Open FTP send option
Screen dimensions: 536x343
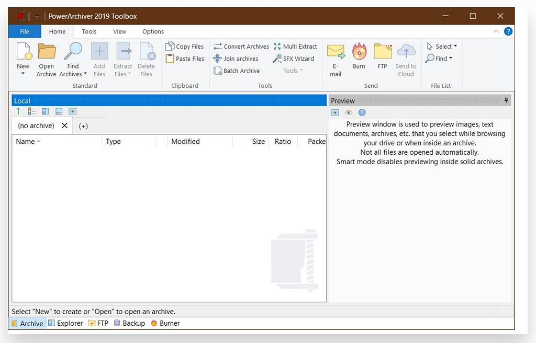pyautogui.click(x=383, y=56)
